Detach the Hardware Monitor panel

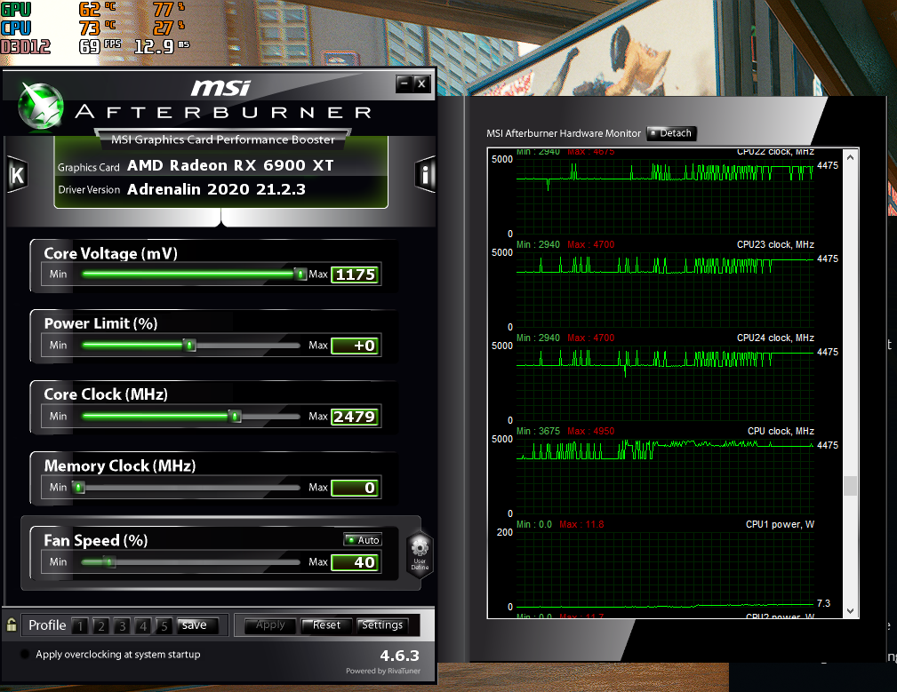point(671,133)
